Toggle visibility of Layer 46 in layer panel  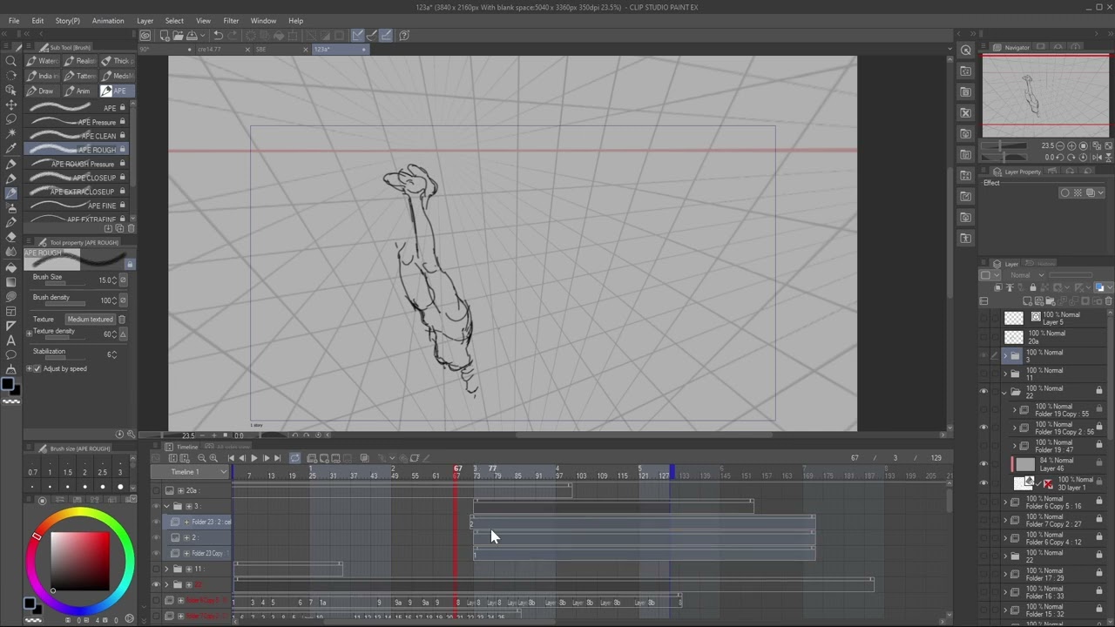pyautogui.click(x=983, y=465)
